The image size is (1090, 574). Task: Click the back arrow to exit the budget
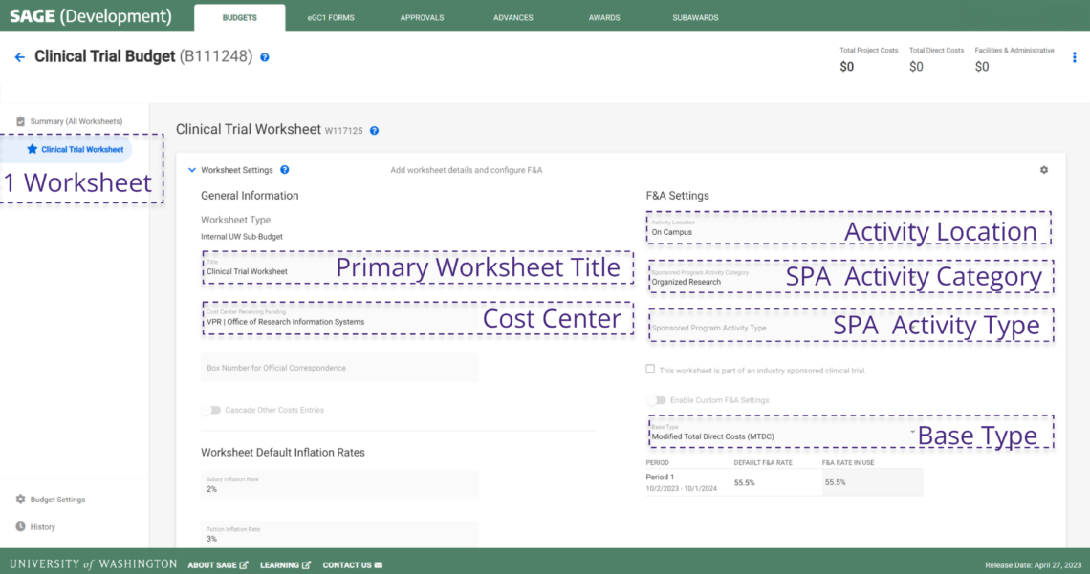(x=19, y=56)
